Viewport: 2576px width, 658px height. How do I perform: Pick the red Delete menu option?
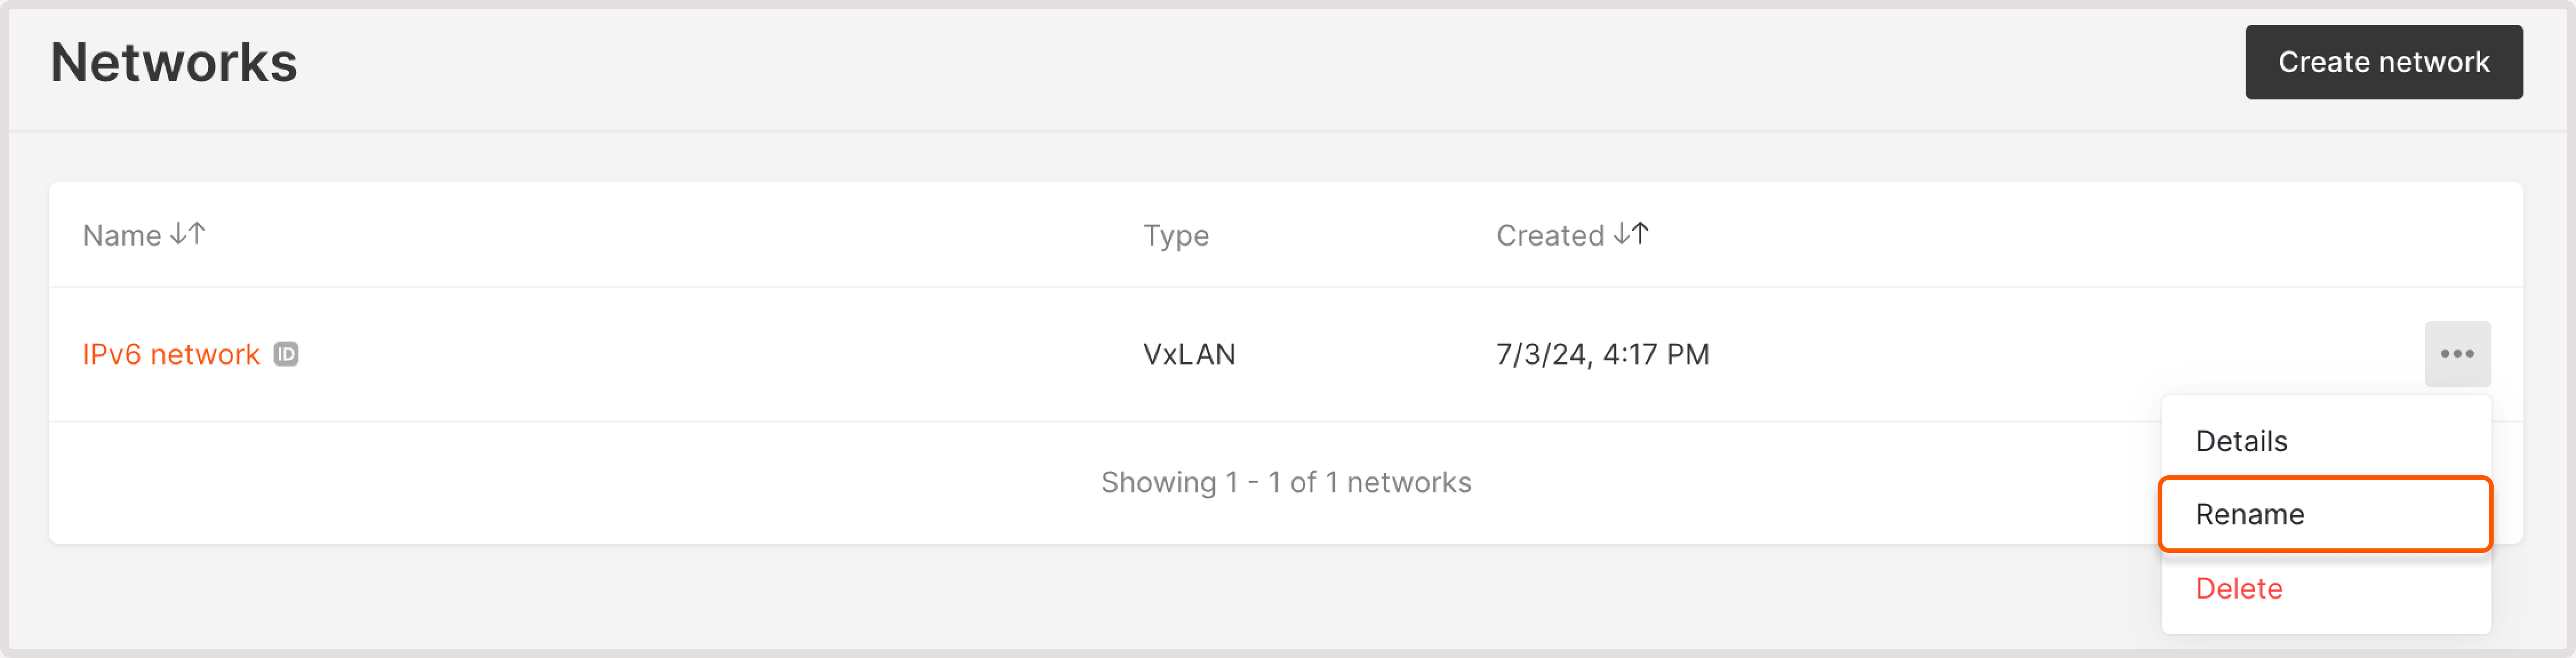tap(2238, 588)
